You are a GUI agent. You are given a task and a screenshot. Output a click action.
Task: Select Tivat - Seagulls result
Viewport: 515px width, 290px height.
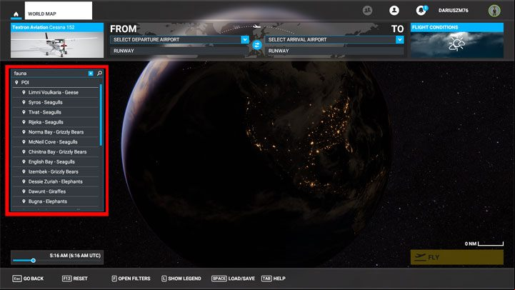pos(56,112)
